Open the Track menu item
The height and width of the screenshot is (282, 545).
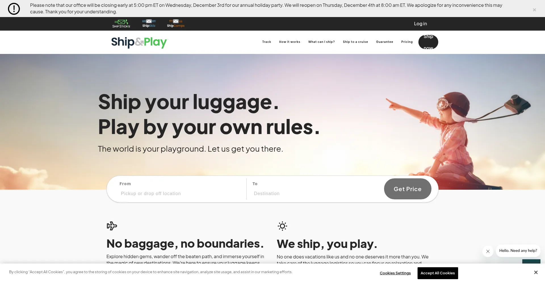[x=267, y=42]
